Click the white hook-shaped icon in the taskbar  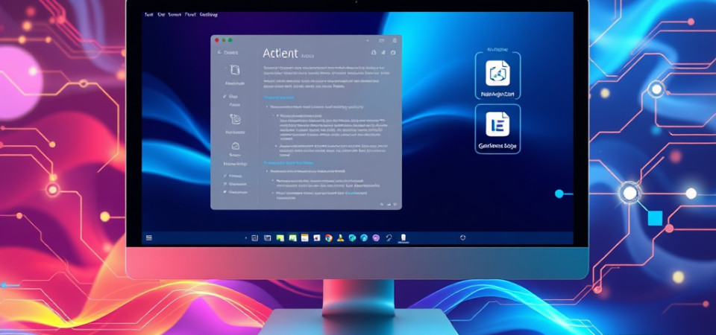pos(389,237)
